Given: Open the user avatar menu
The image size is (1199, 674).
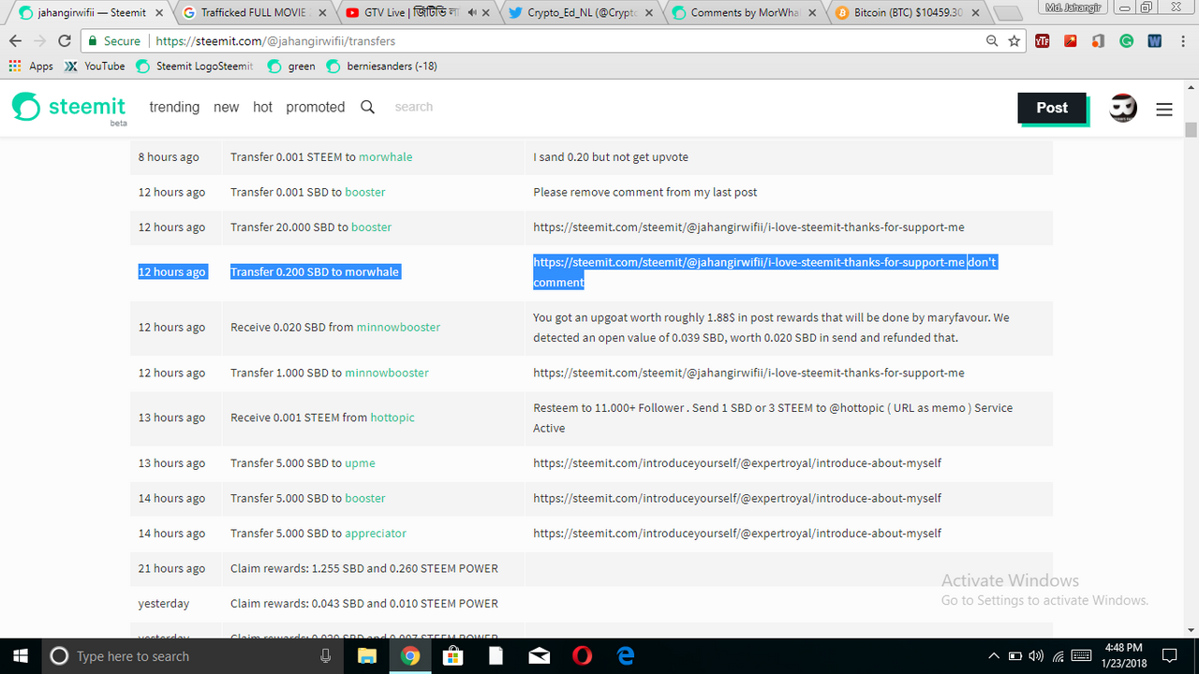Looking at the screenshot, I should [1123, 109].
